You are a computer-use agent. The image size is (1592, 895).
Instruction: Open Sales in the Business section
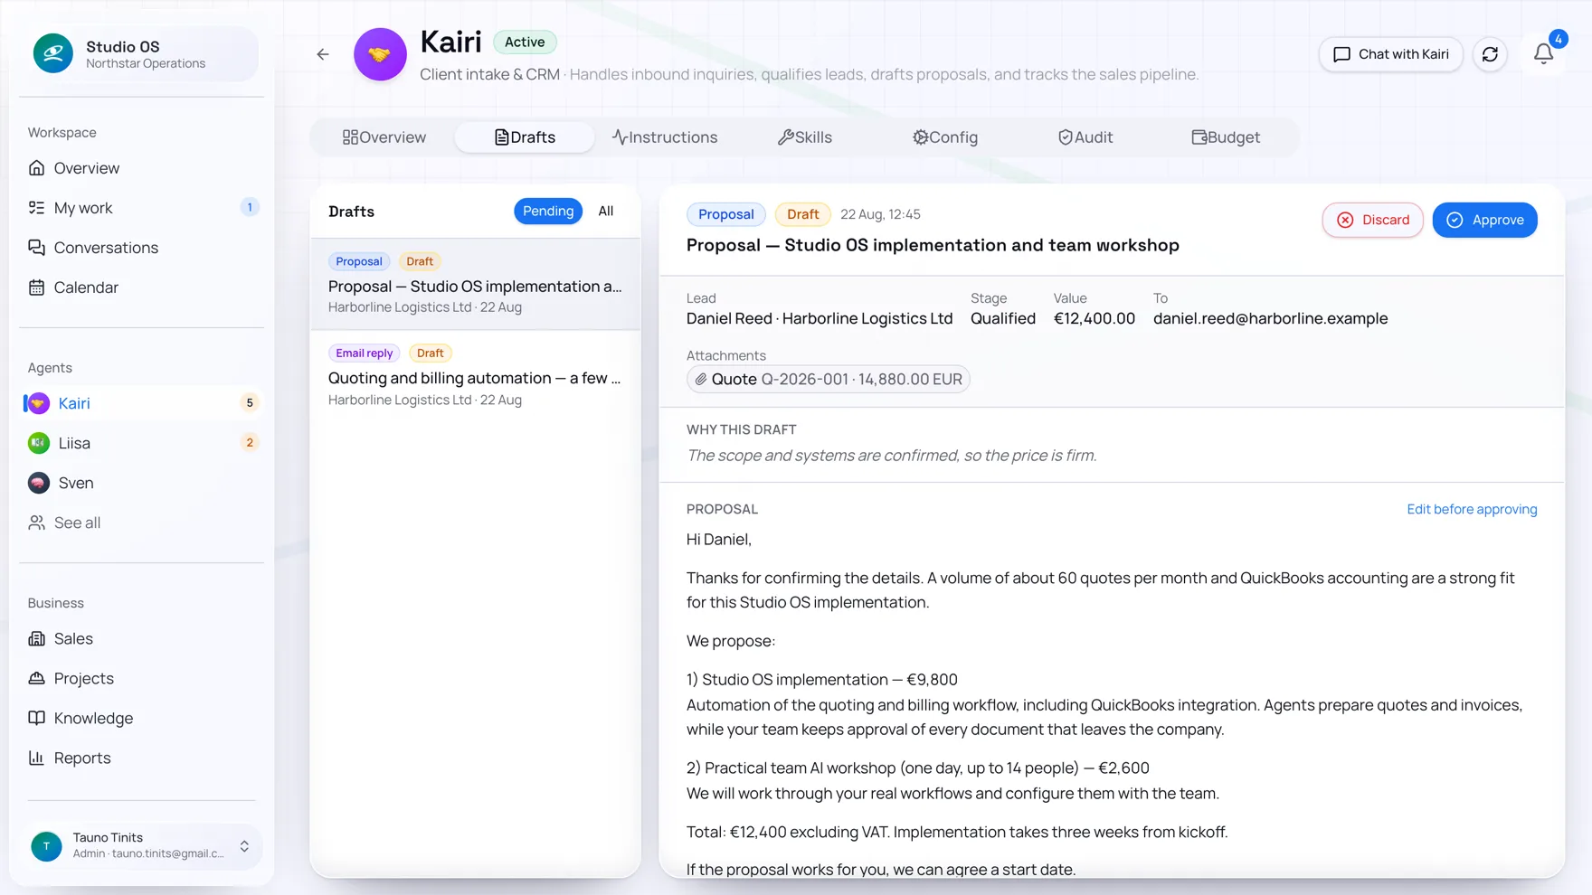click(141, 638)
